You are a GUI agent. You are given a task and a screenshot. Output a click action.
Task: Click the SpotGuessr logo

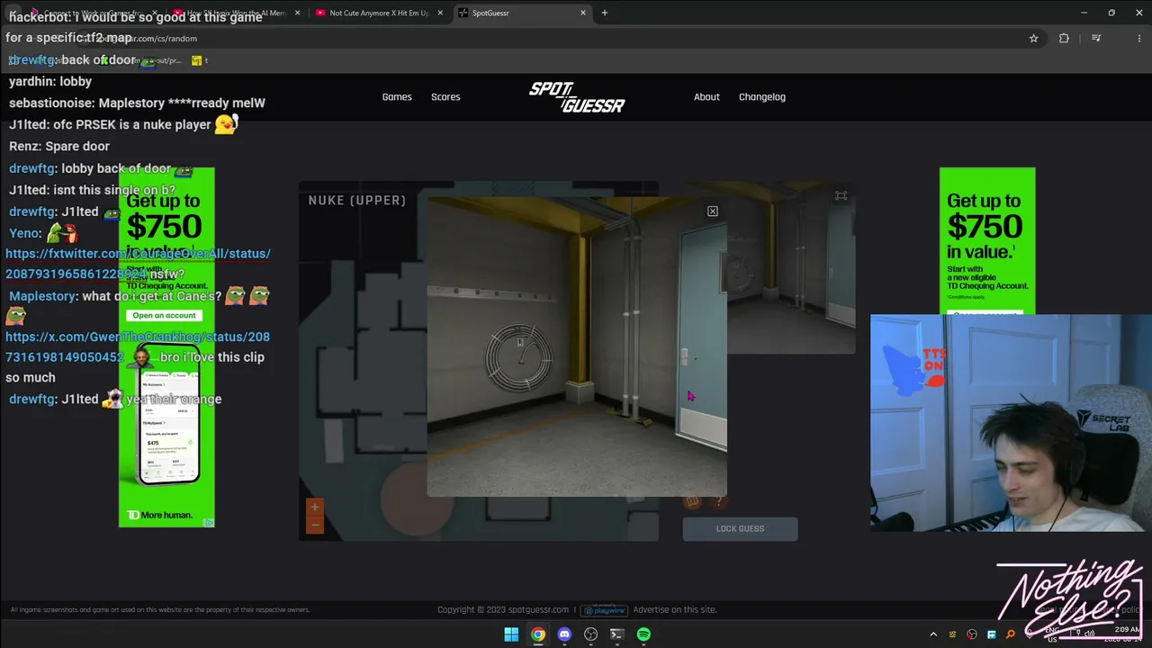click(x=577, y=97)
